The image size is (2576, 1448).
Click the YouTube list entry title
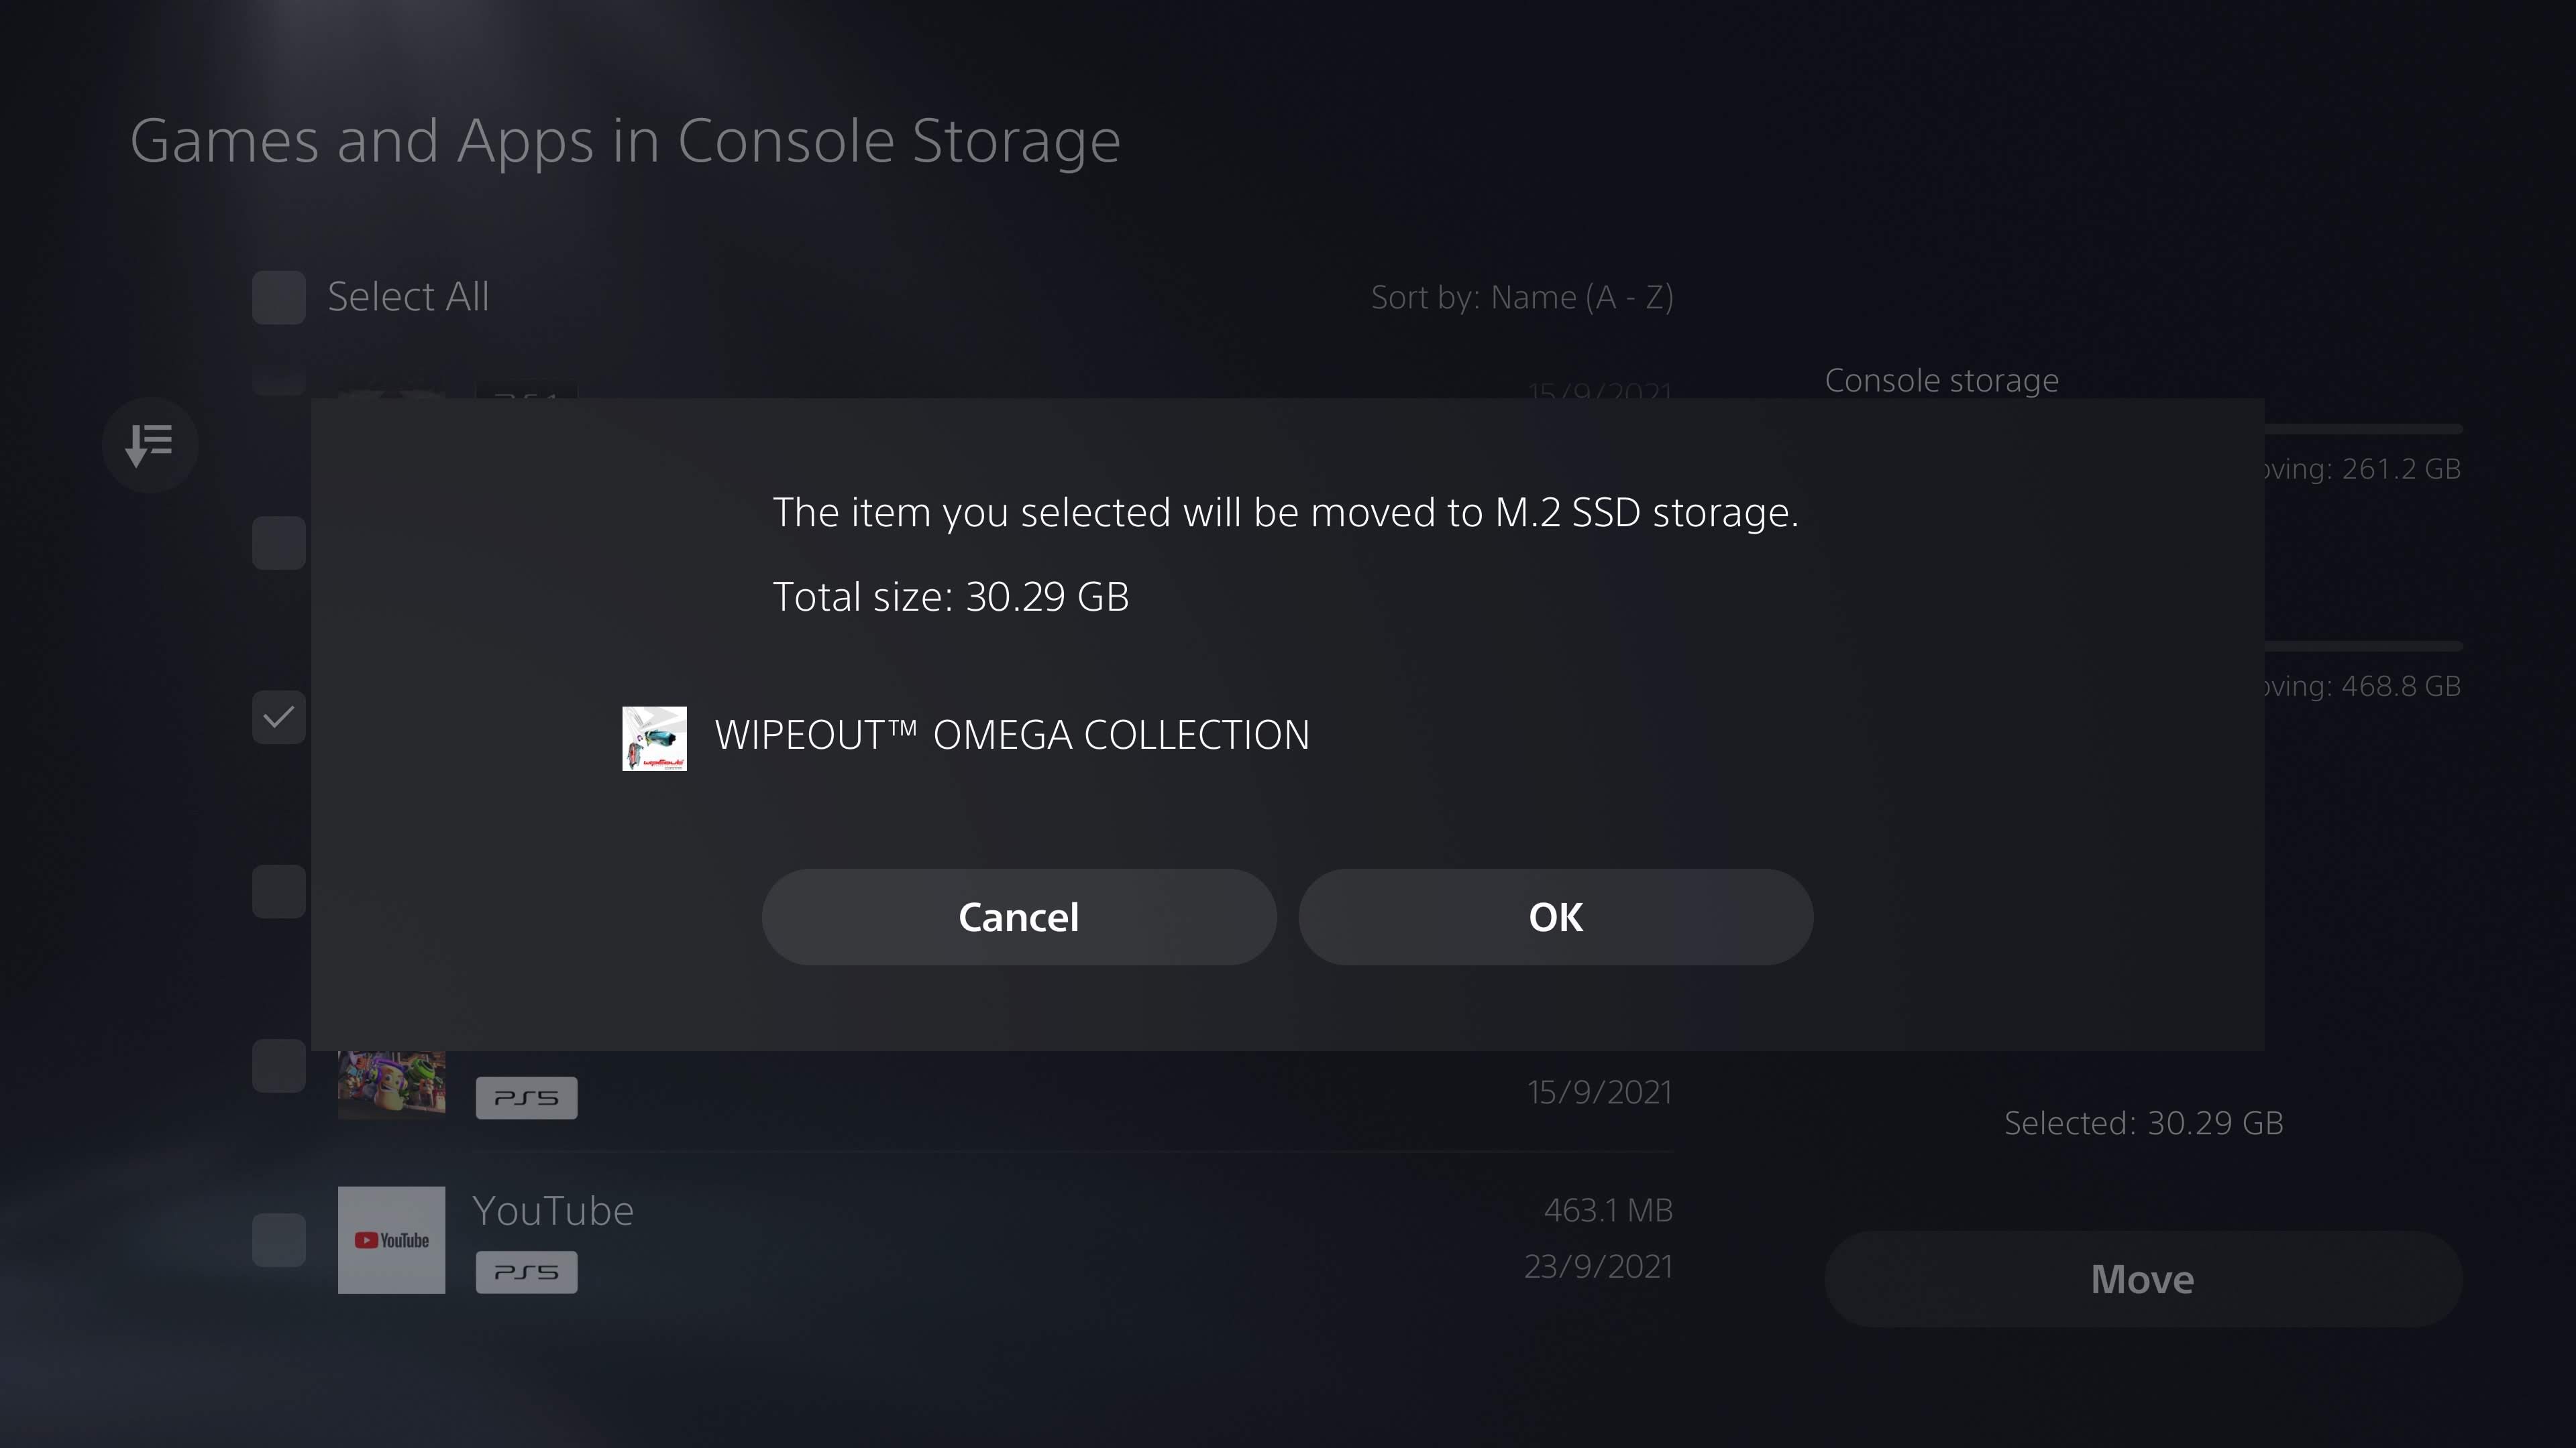coord(553,1210)
